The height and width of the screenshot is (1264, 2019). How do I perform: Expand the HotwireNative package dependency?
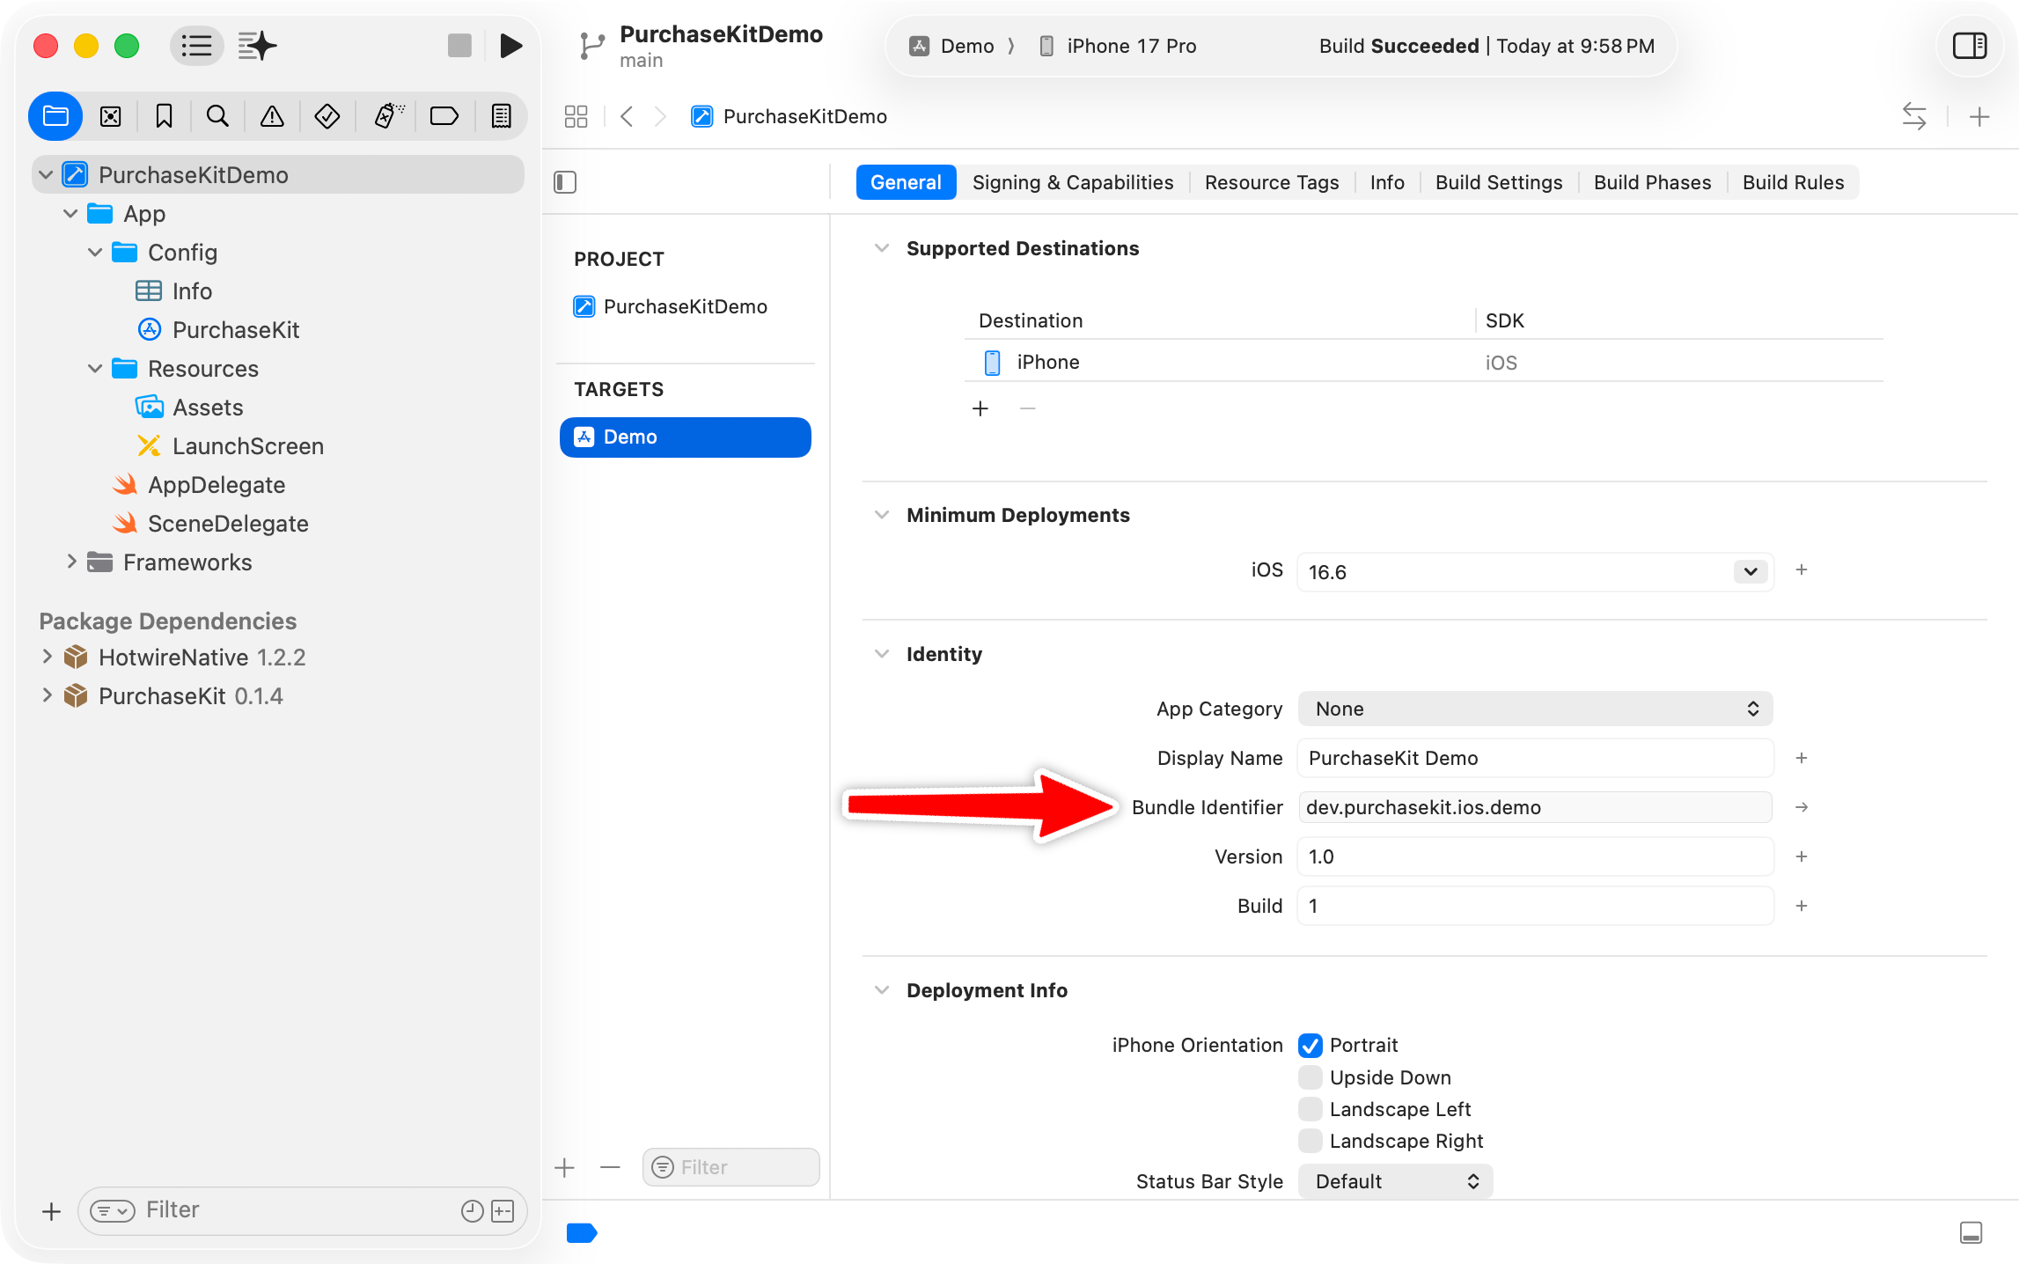pos(47,657)
